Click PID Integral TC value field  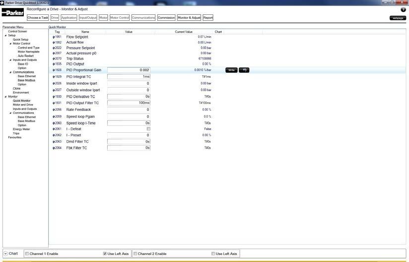coord(129,77)
